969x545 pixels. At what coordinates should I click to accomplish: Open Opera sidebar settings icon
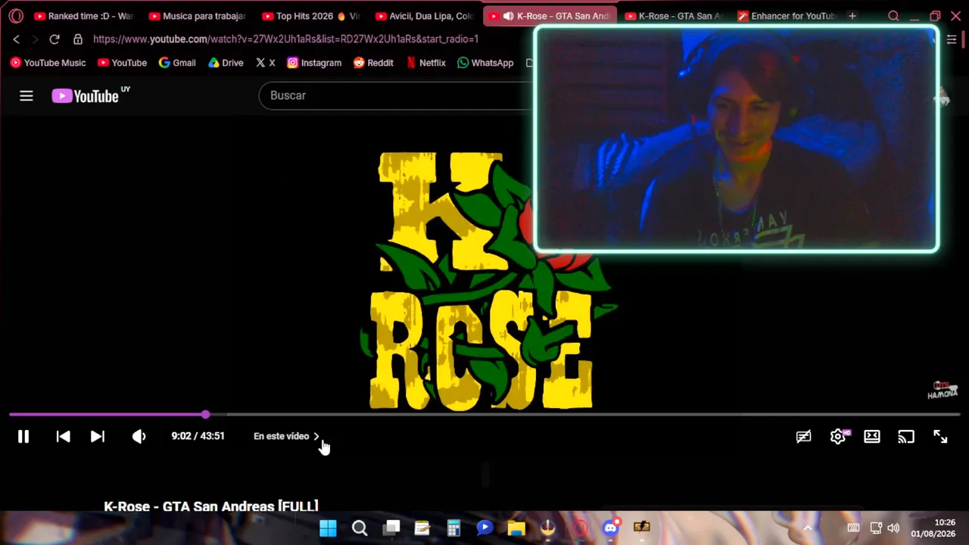[952, 39]
